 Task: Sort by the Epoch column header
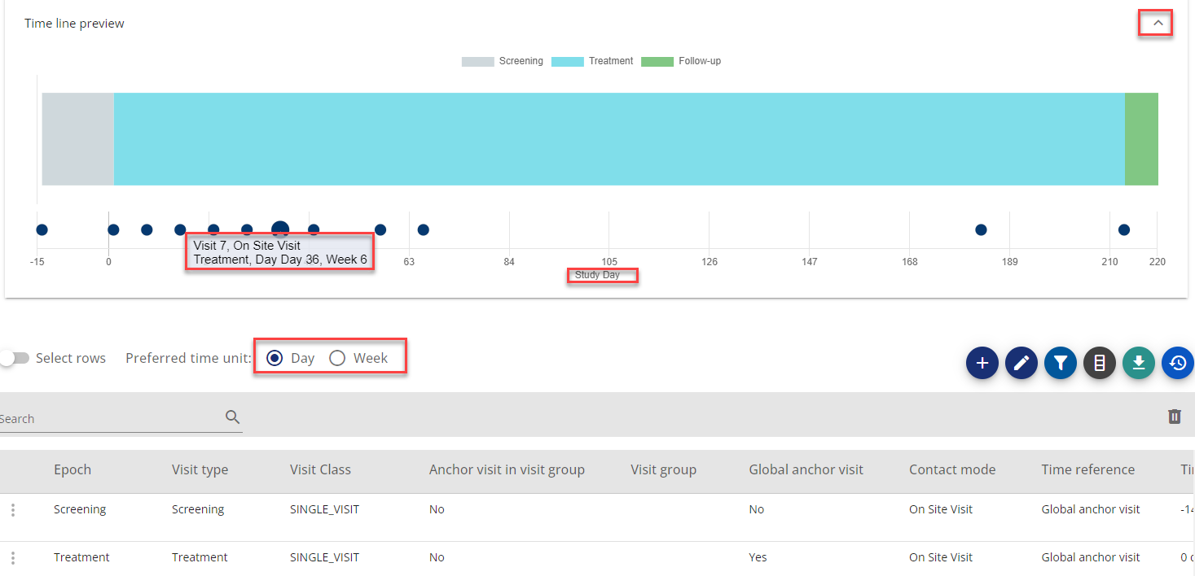click(72, 470)
